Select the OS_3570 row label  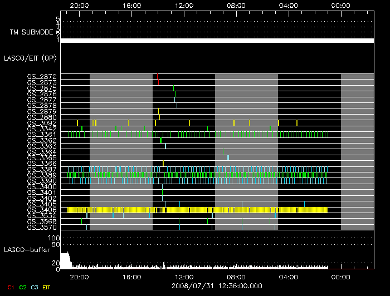[41, 227]
